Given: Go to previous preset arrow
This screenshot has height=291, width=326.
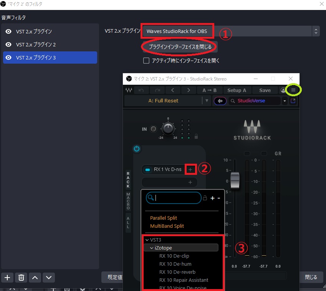Looking at the screenshot, I should coord(172,90).
